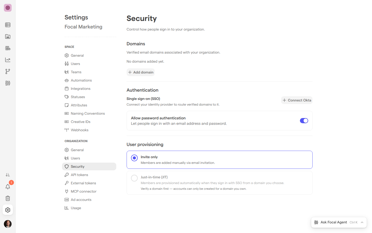Open Integrations settings
Image resolution: width=372 pixels, height=233 pixels.
tap(89, 89)
